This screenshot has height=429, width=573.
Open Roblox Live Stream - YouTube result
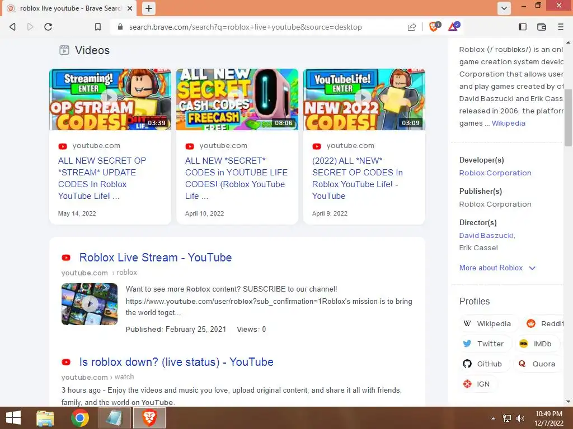pyautogui.click(x=156, y=258)
